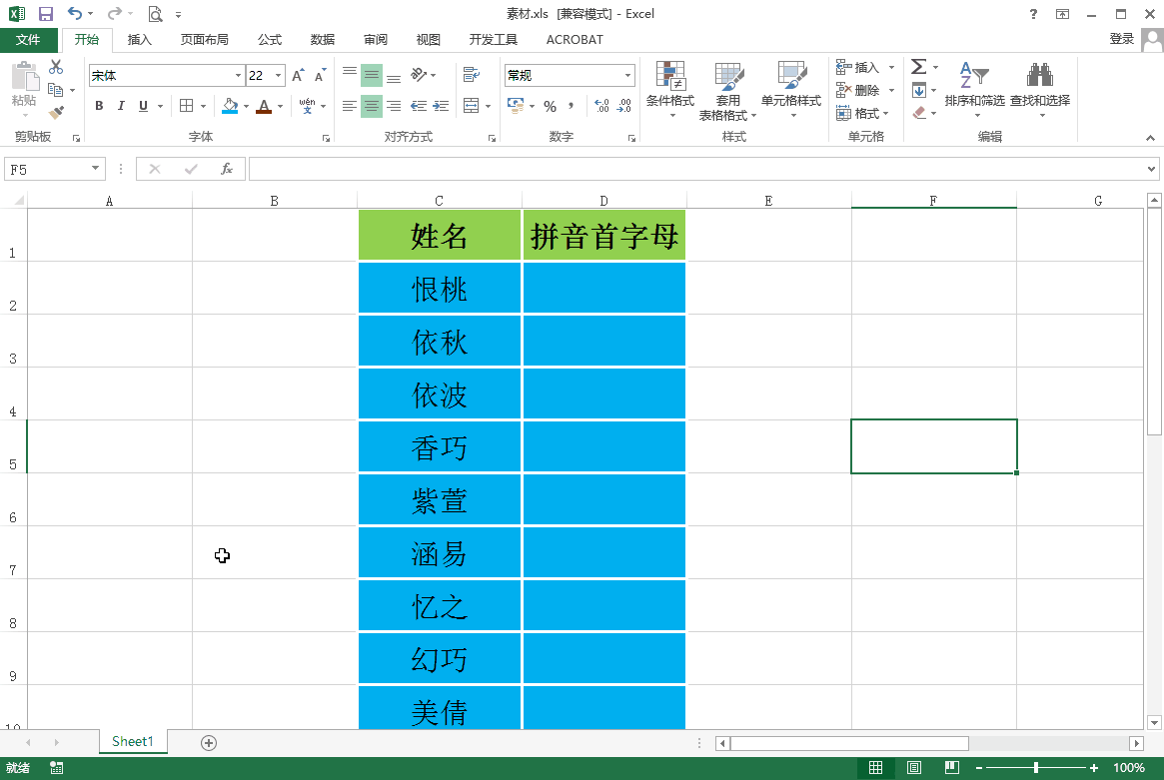Image resolution: width=1164 pixels, height=780 pixels.
Task: Open 格式 format cells dropdown
Action: (x=862, y=114)
